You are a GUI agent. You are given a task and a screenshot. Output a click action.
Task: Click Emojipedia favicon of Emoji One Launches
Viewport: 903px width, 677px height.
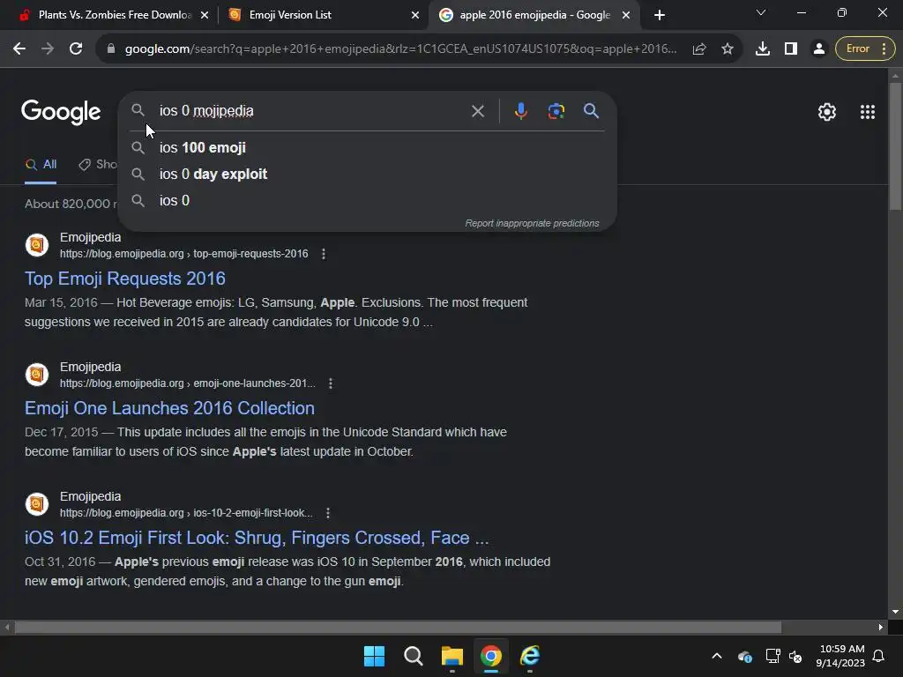[x=37, y=375]
